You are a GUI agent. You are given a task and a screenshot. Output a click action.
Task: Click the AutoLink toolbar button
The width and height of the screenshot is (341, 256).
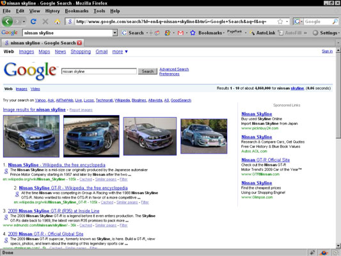263,33
